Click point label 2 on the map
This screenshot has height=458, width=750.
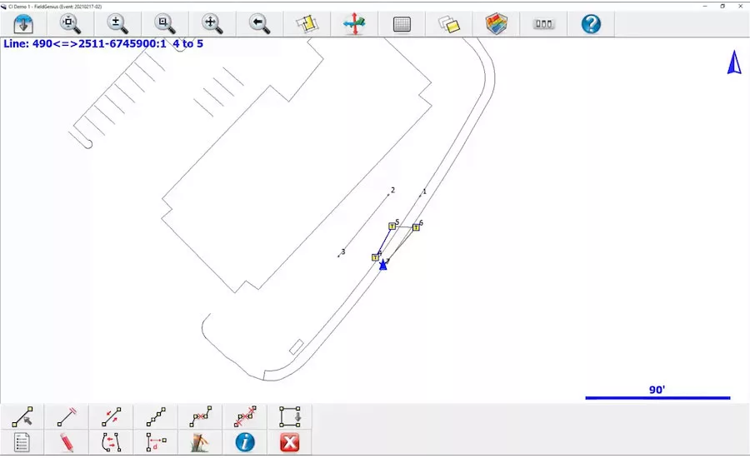tap(392, 190)
